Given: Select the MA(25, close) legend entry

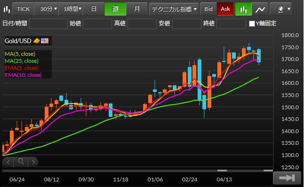Looking at the screenshot, I should click(22, 61).
